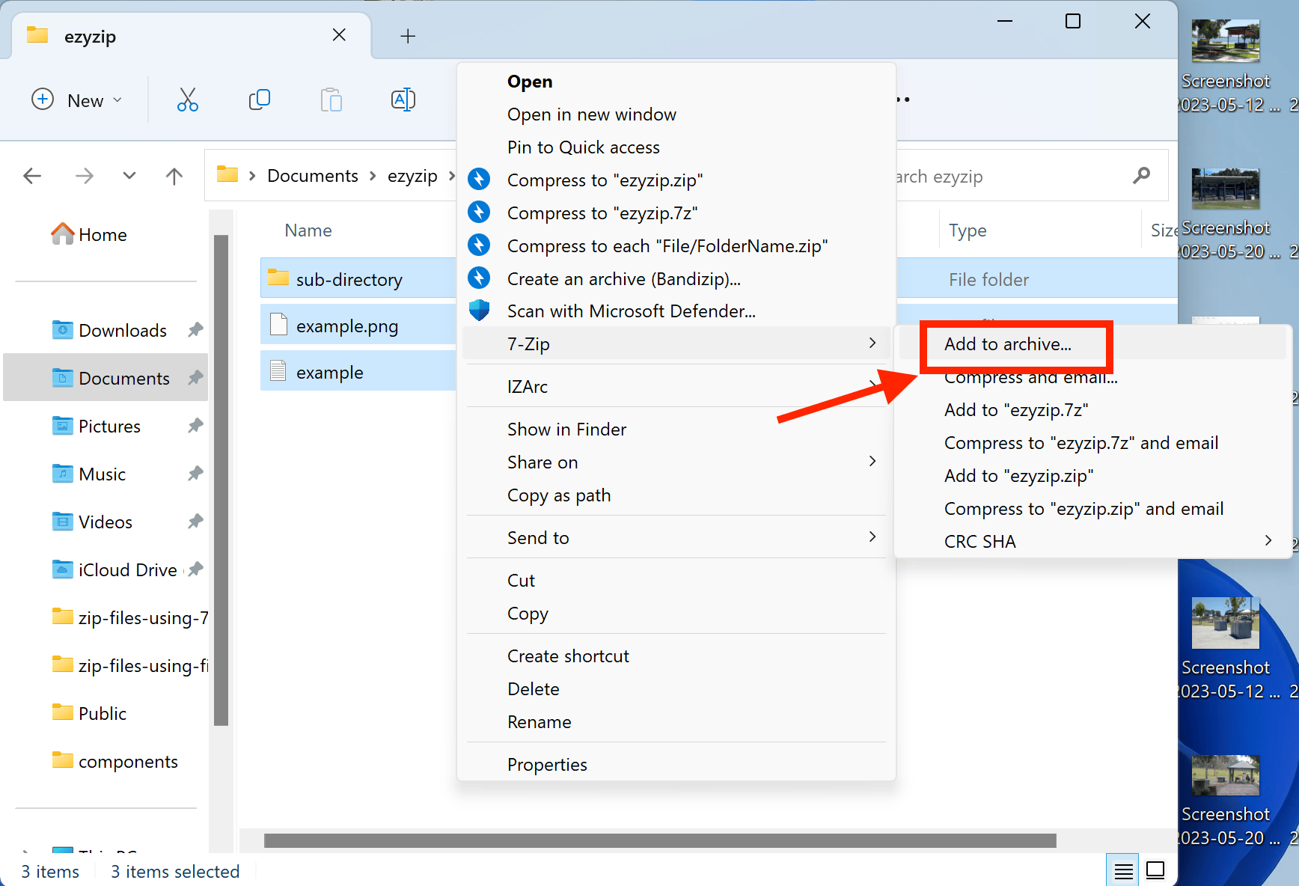Screen dimensions: 1299x886
Task: Click the New button with plus icon
Action: (77, 100)
